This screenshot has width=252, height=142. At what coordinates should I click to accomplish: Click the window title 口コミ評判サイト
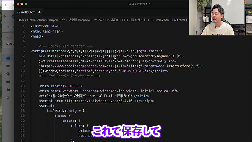click(x=140, y=4)
